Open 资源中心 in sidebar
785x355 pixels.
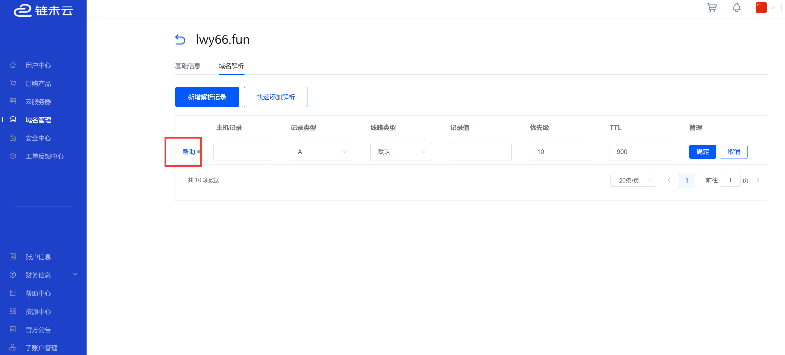coord(38,312)
